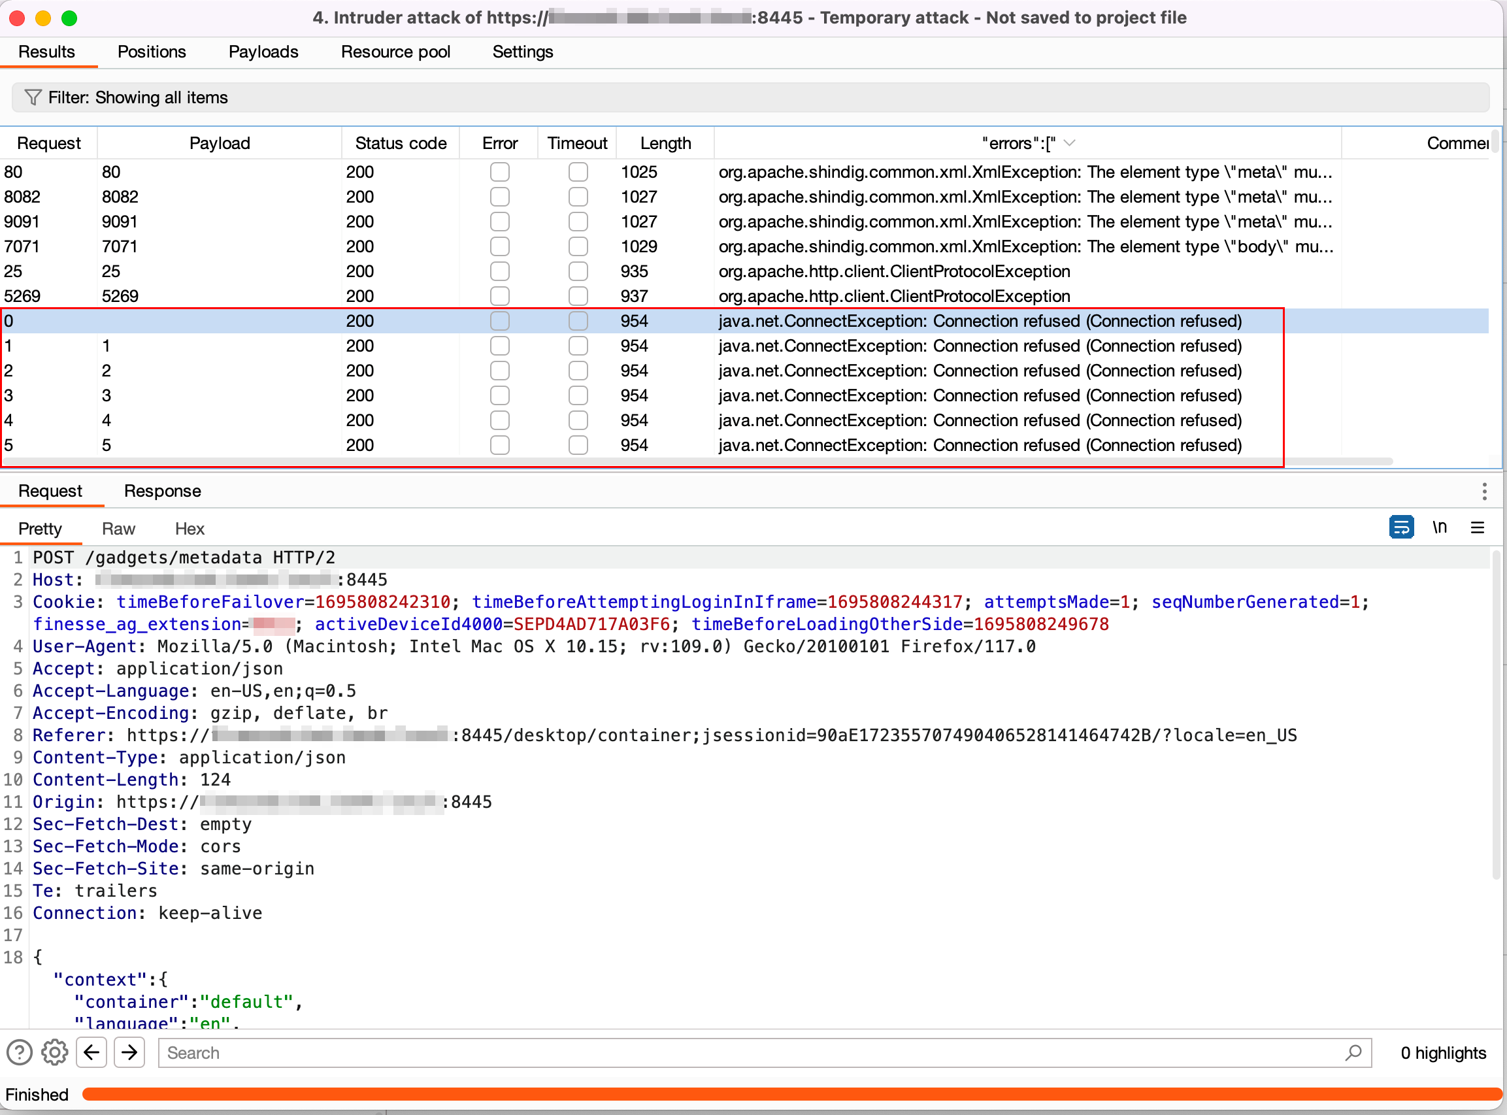The image size is (1507, 1115).
Task: Open the three-dot options menu
Action: pyautogui.click(x=1484, y=491)
